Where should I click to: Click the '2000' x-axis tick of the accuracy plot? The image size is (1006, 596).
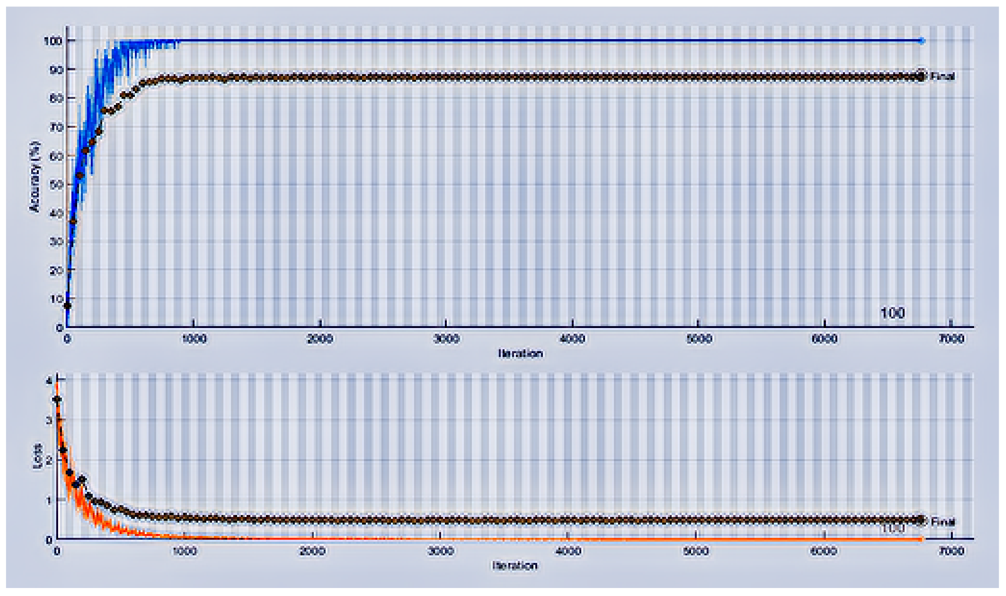tap(320, 339)
